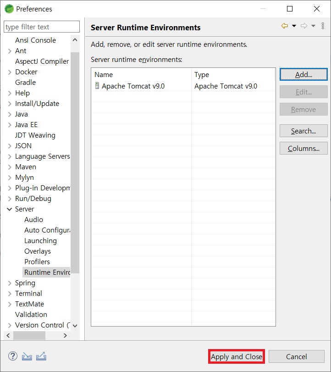Select Profilers under Server
The image size is (331, 372).
pyautogui.click(x=37, y=261)
